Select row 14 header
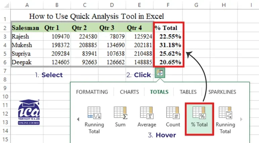 (5, 131)
